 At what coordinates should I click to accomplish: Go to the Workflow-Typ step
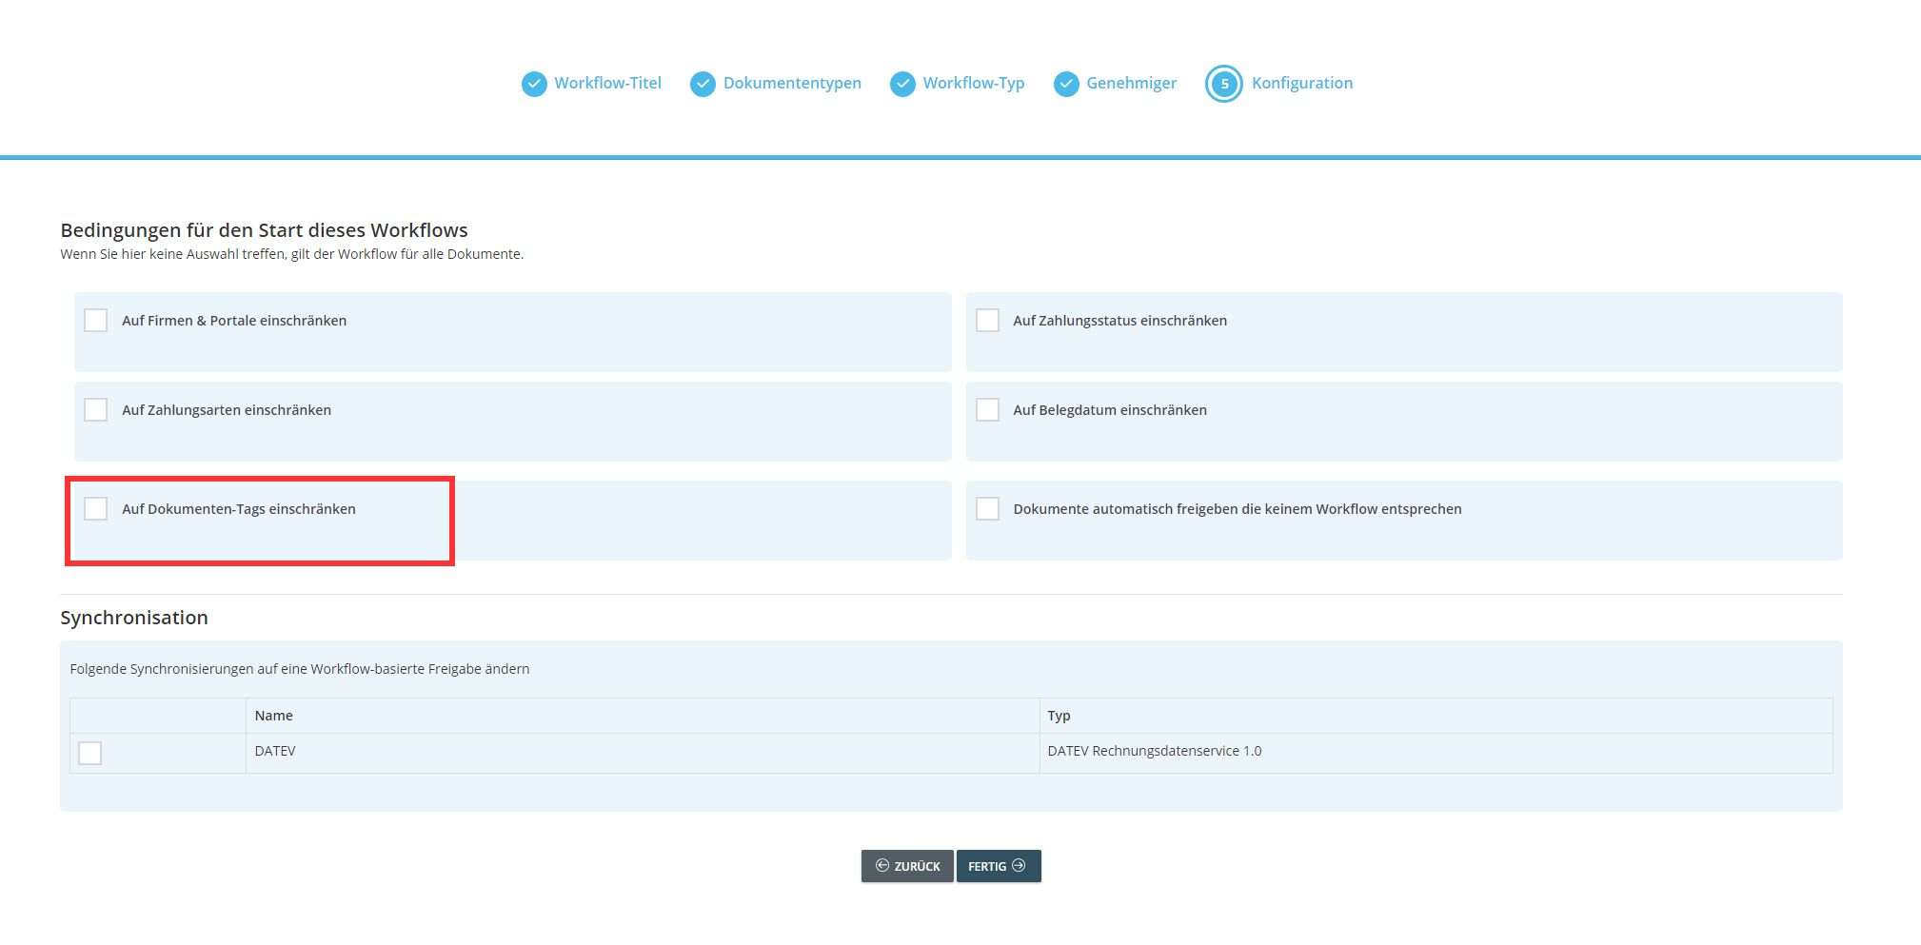[x=973, y=83]
